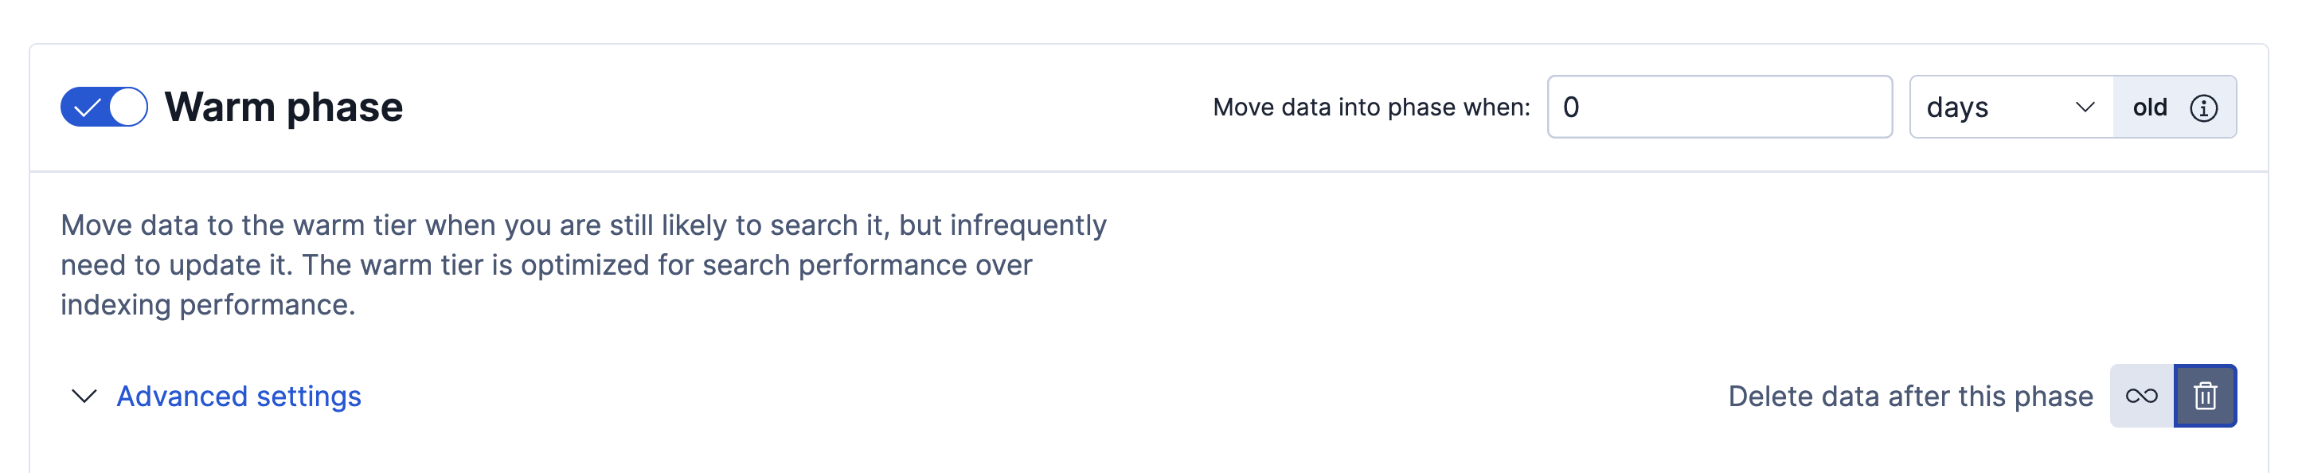Image resolution: width=2298 pixels, height=473 pixels.
Task: Click the warm tier description paragraph
Action: pos(584,264)
